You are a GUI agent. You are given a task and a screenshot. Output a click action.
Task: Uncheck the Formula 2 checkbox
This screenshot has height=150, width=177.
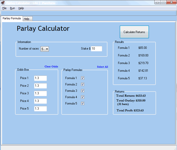coord(83,84)
